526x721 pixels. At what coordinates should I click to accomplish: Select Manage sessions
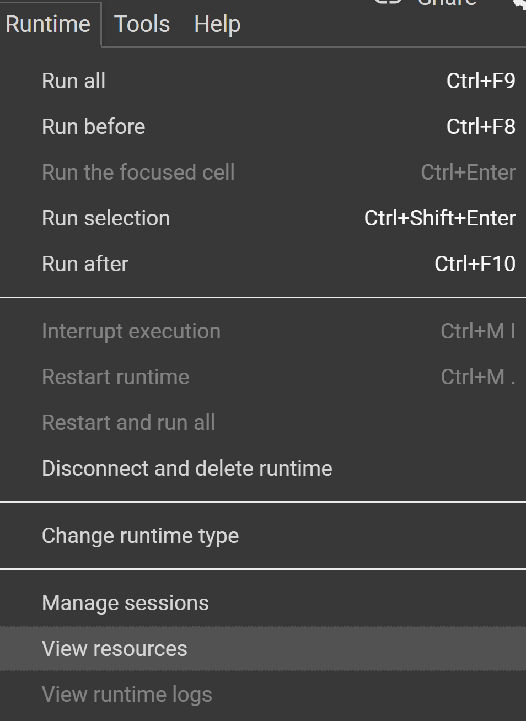(125, 602)
